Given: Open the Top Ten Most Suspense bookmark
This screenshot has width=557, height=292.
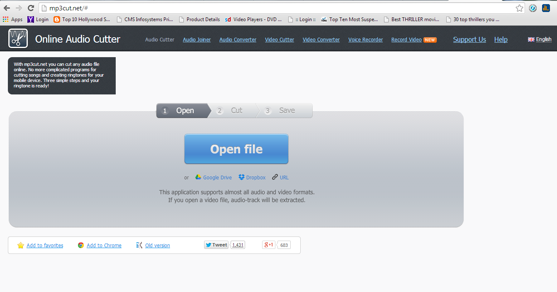Looking at the screenshot, I should click(349, 19).
